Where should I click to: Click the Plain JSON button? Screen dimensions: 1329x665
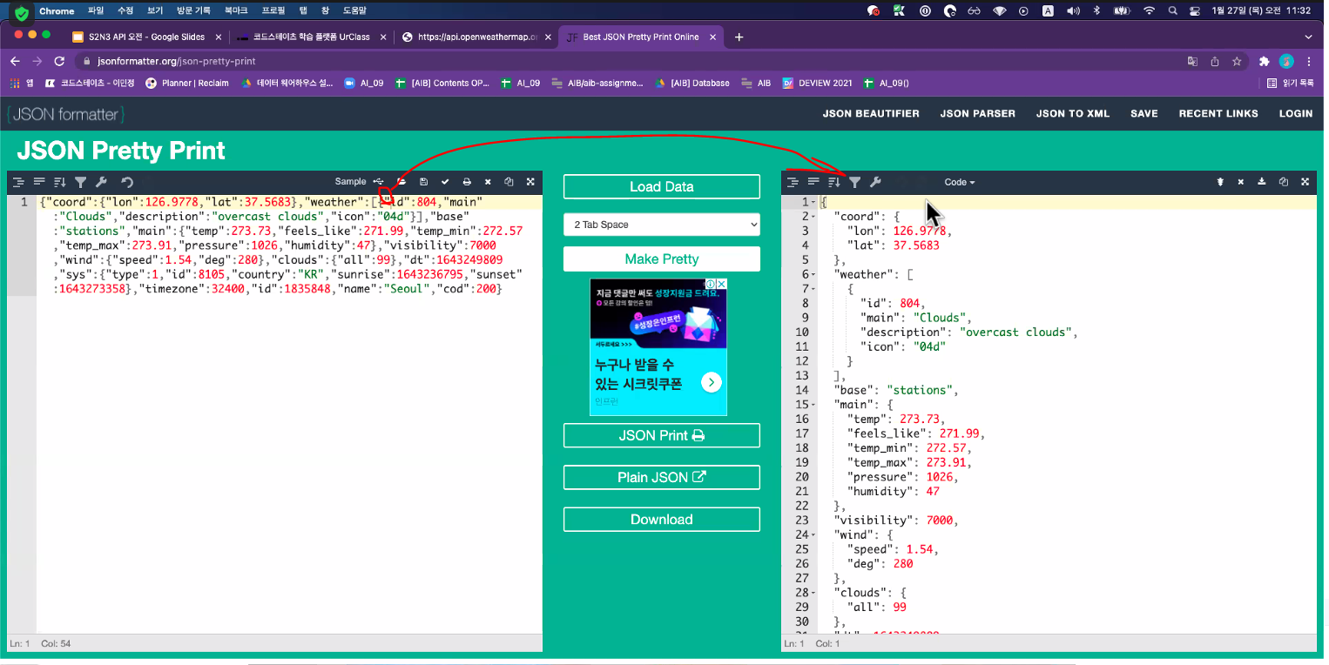click(662, 477)
